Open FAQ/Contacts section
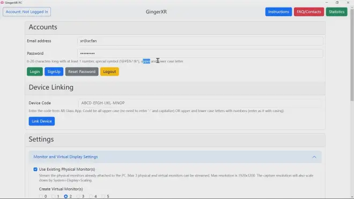 pyautogui.click(x=308, y=12)
